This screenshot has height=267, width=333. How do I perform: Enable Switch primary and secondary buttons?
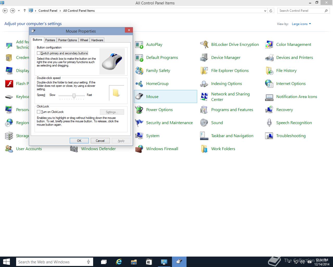pyautogui.click(x=39, y=53)
